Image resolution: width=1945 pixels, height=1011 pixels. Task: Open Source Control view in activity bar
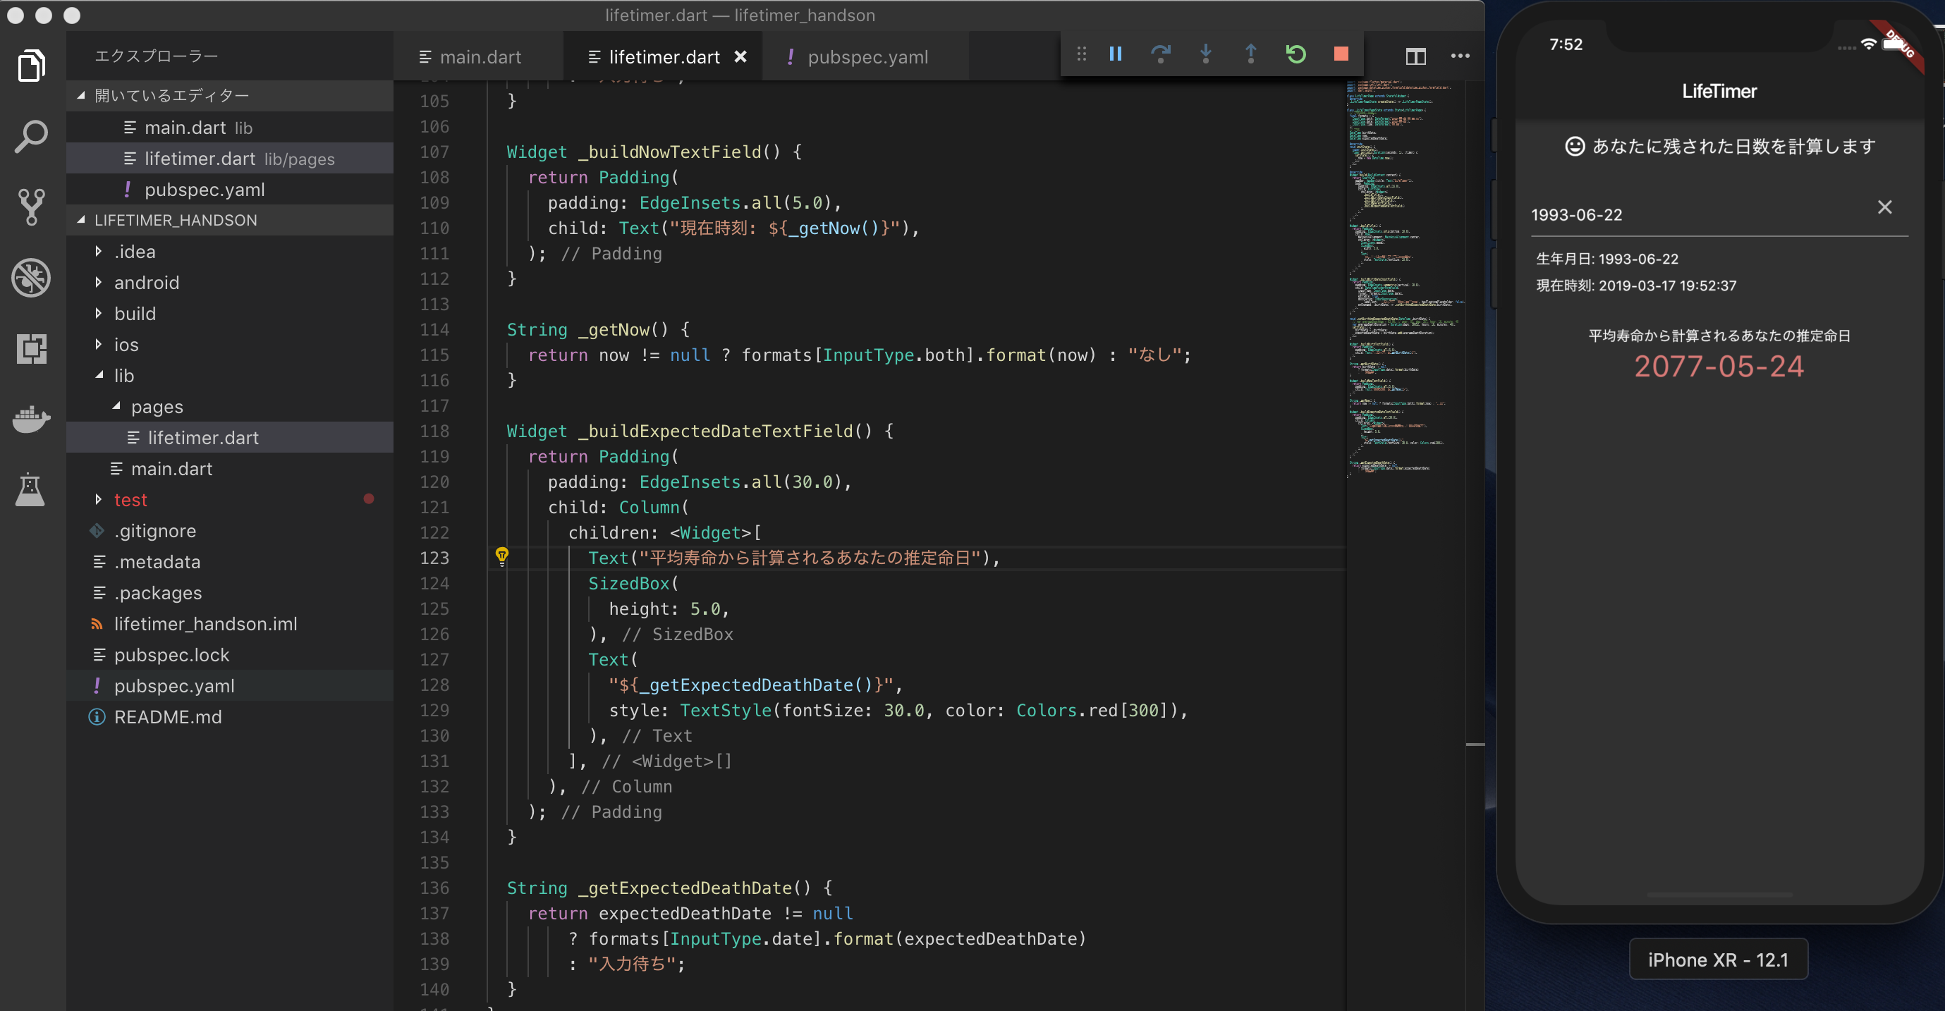pyautogui.click(x=32, y=207)
